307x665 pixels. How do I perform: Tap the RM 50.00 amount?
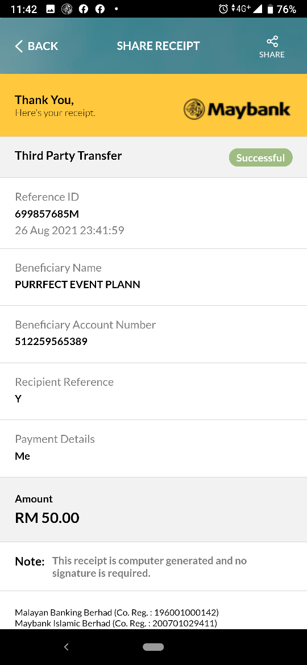coord(47,518)
